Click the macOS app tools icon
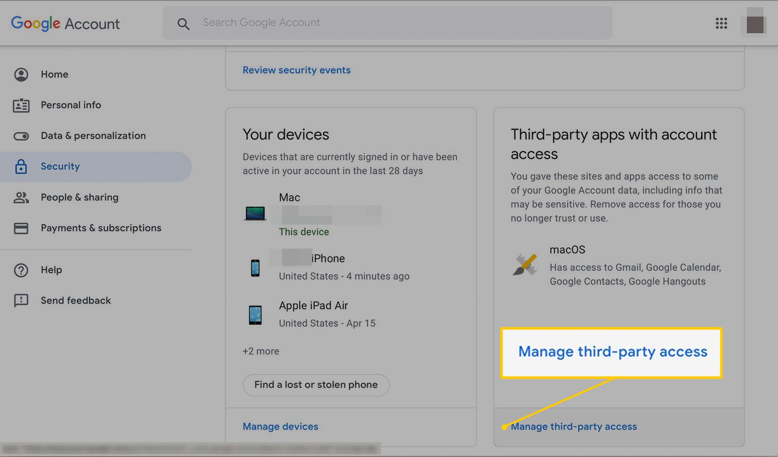This screenshot has width=778, height=457. pyautogui.click(x=525, y=265)
